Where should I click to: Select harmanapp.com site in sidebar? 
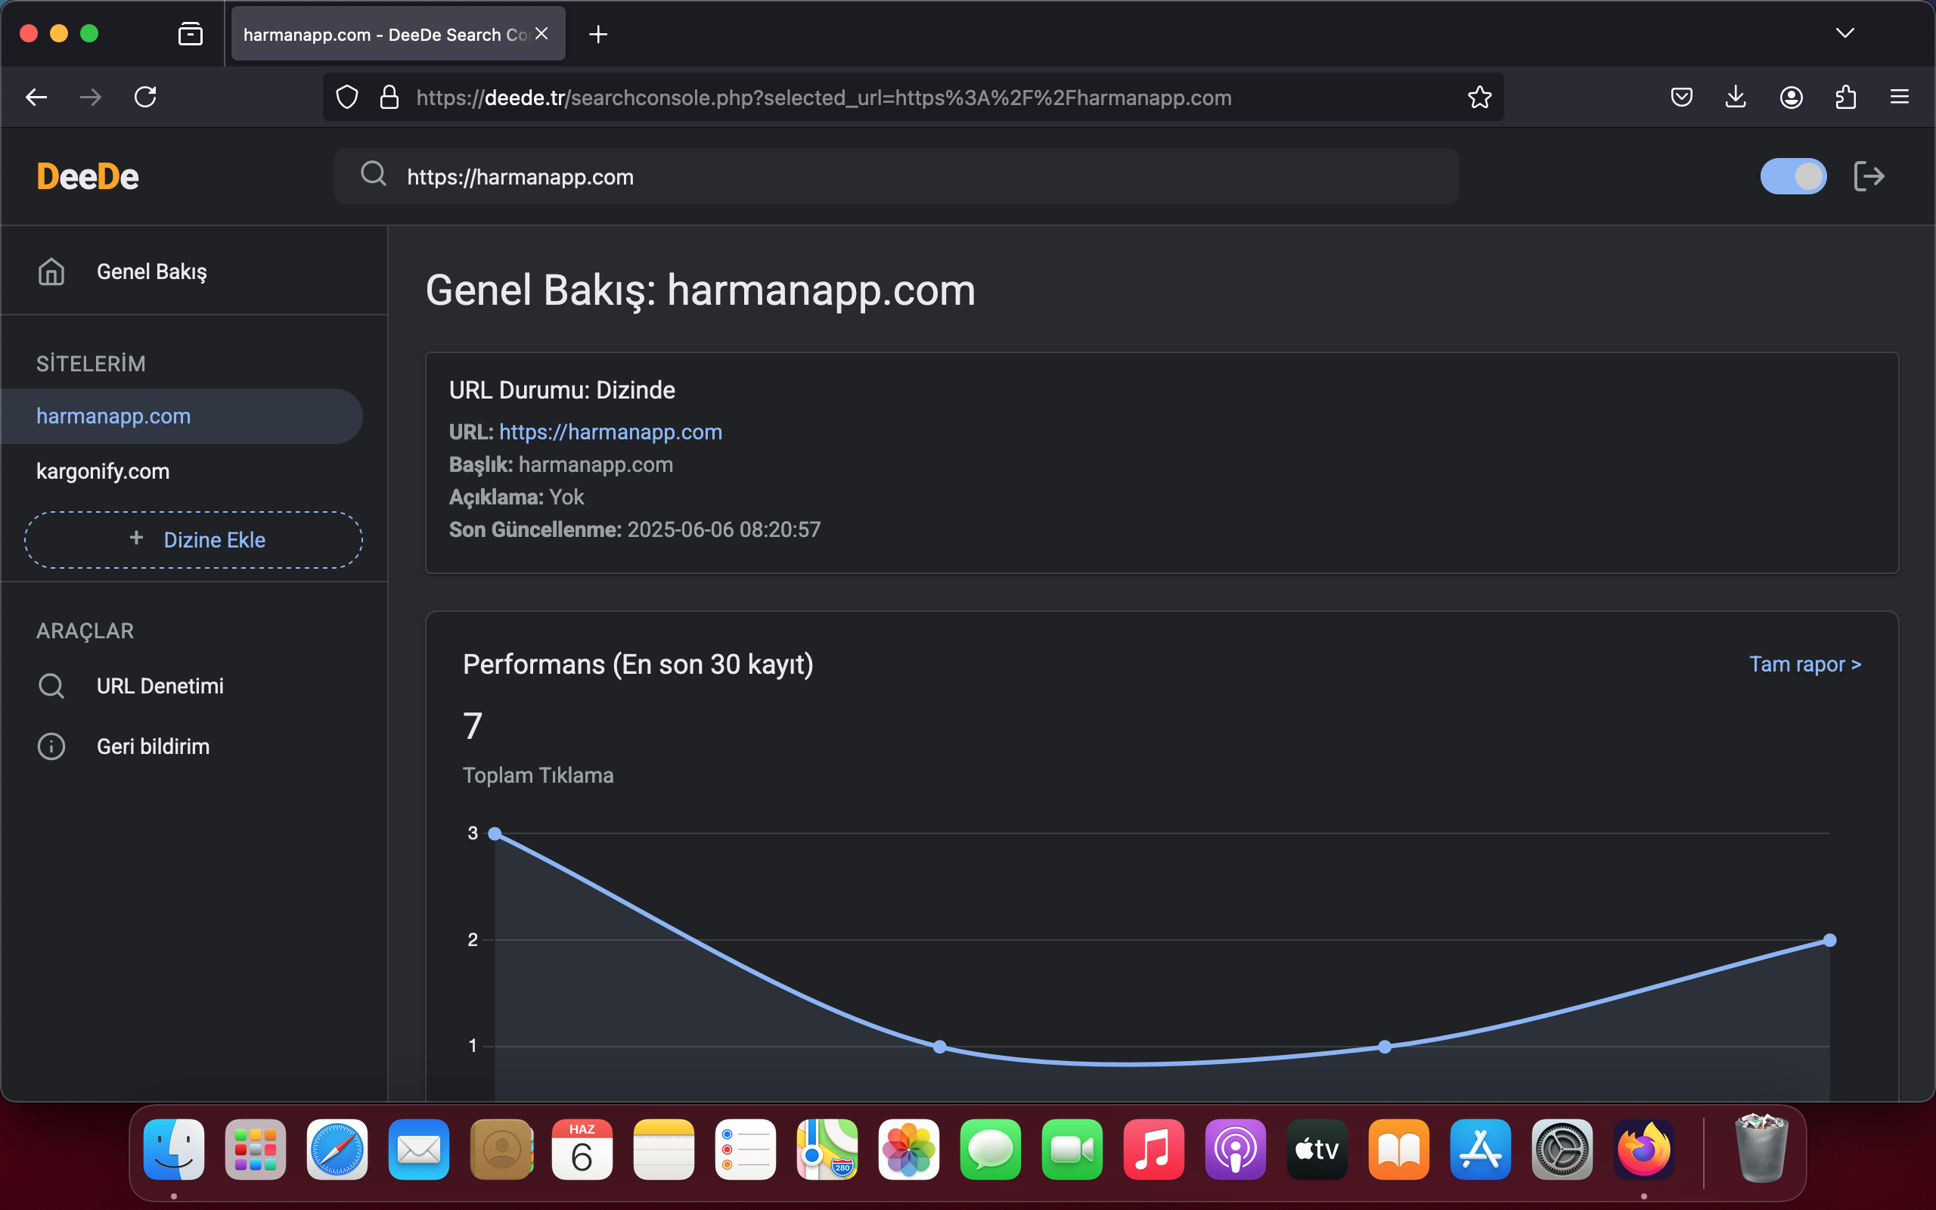pos(113,416)
